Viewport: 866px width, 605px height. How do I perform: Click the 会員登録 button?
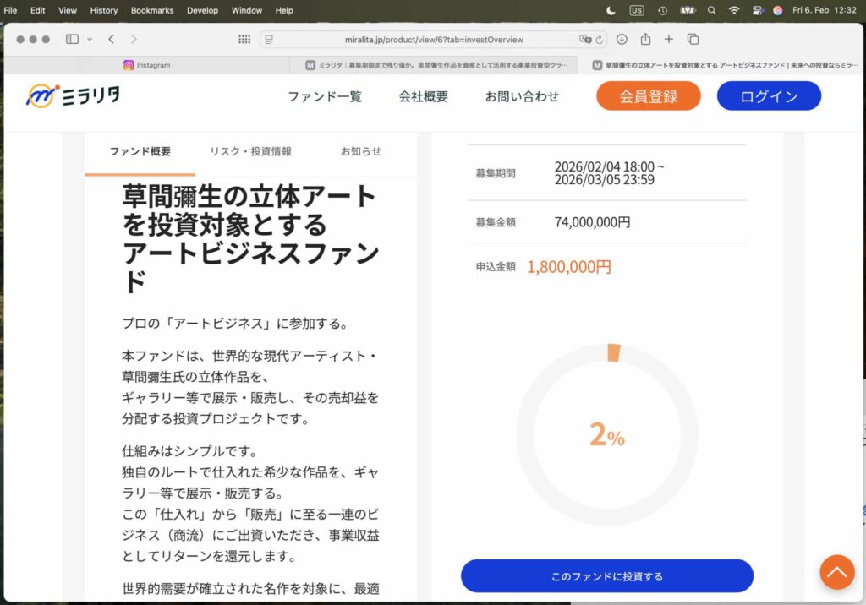(x=648, y=96)
